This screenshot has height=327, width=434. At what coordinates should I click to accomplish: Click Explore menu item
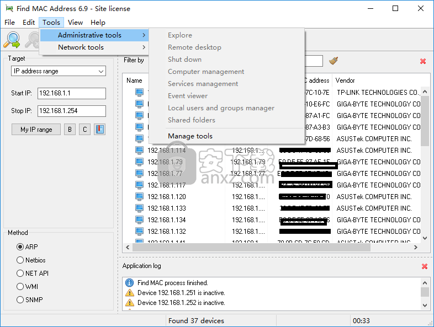click(180, 35)
